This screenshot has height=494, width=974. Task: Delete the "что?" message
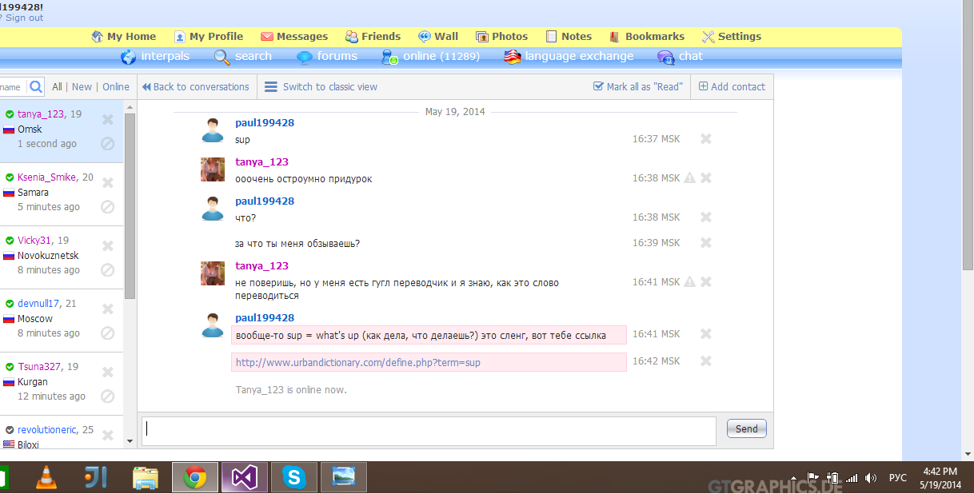tap(706, 217)
